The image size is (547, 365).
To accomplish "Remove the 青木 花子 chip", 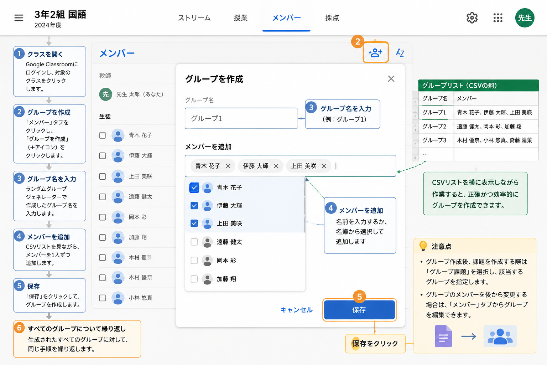I will click(228, 166).
